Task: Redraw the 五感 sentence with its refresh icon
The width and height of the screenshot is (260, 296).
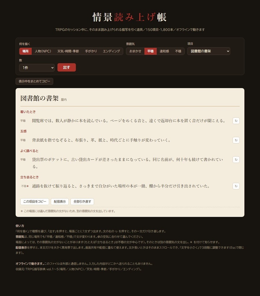Action: click(236, 140)
